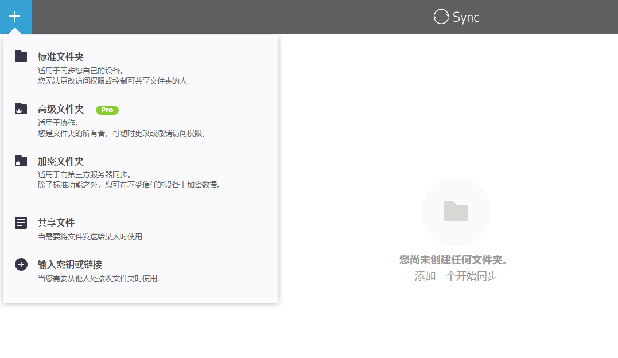
Task: Click the standard folder icon beside 标准文件夹
Action: click(21, 56)
